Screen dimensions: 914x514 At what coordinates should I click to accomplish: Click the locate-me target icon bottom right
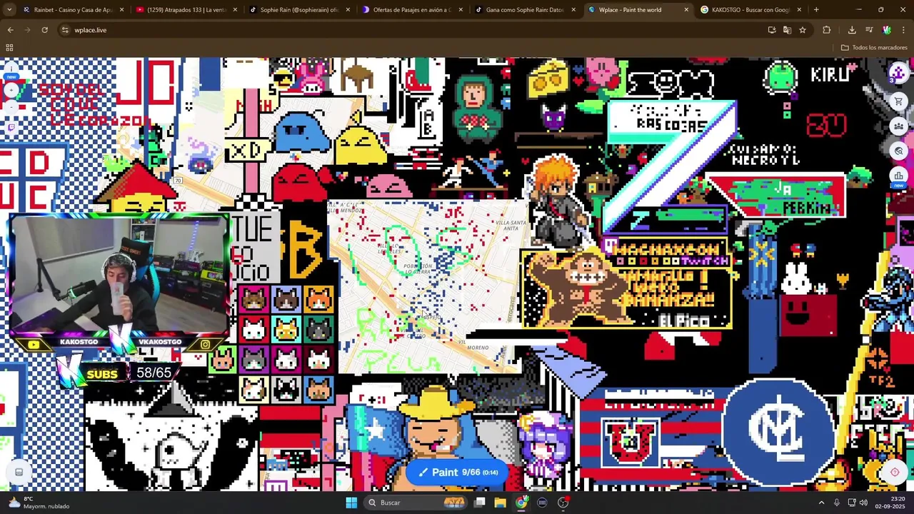pyautogui.click(x=894, y=472)
